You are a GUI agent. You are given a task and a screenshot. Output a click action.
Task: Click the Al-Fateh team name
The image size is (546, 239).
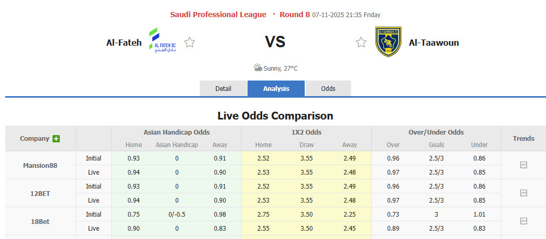pos(124,43)
